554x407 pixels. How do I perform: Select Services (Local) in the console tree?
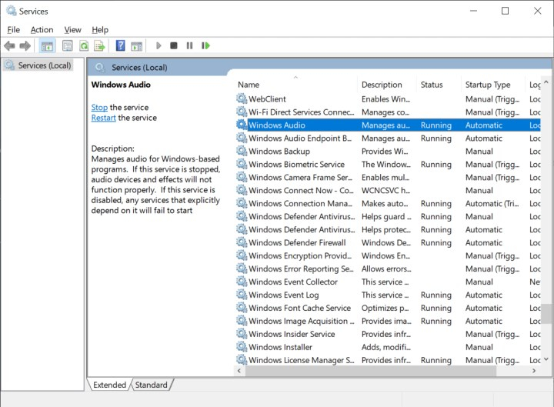(x=44, y=65)
